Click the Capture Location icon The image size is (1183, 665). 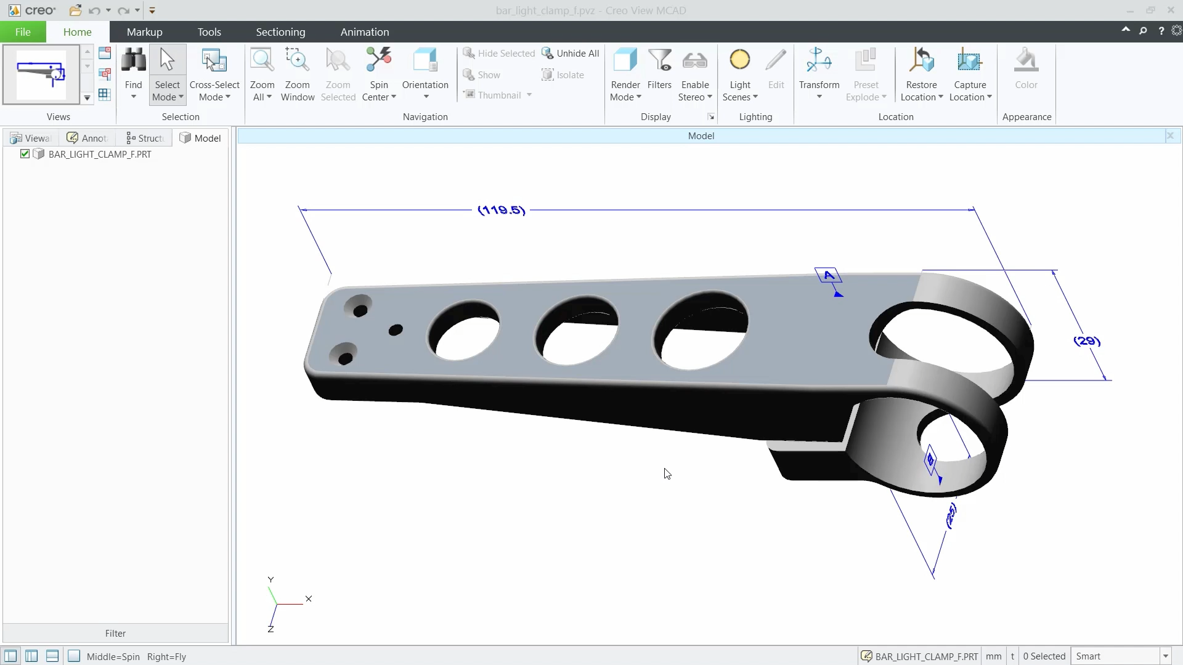pos(969,60)
